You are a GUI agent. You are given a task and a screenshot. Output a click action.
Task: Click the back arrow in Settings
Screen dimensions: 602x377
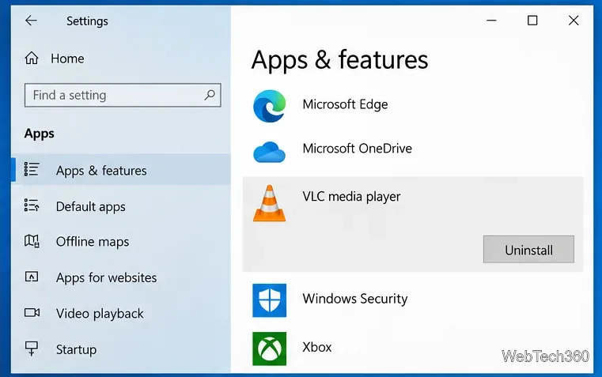pyautogui.click(x=31, y=21)
